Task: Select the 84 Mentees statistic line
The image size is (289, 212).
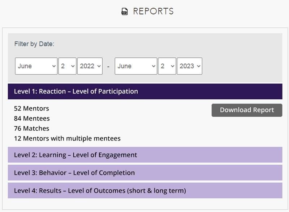Action: (32, 118)
